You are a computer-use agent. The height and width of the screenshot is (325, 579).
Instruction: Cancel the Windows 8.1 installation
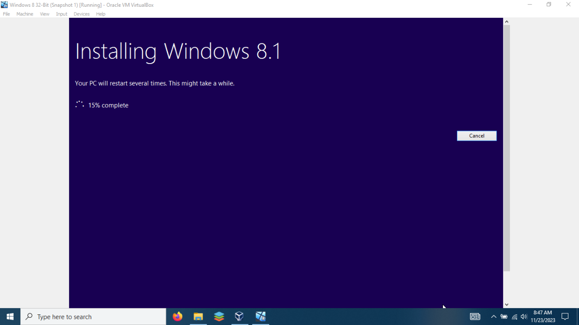[x=477, y=136]
